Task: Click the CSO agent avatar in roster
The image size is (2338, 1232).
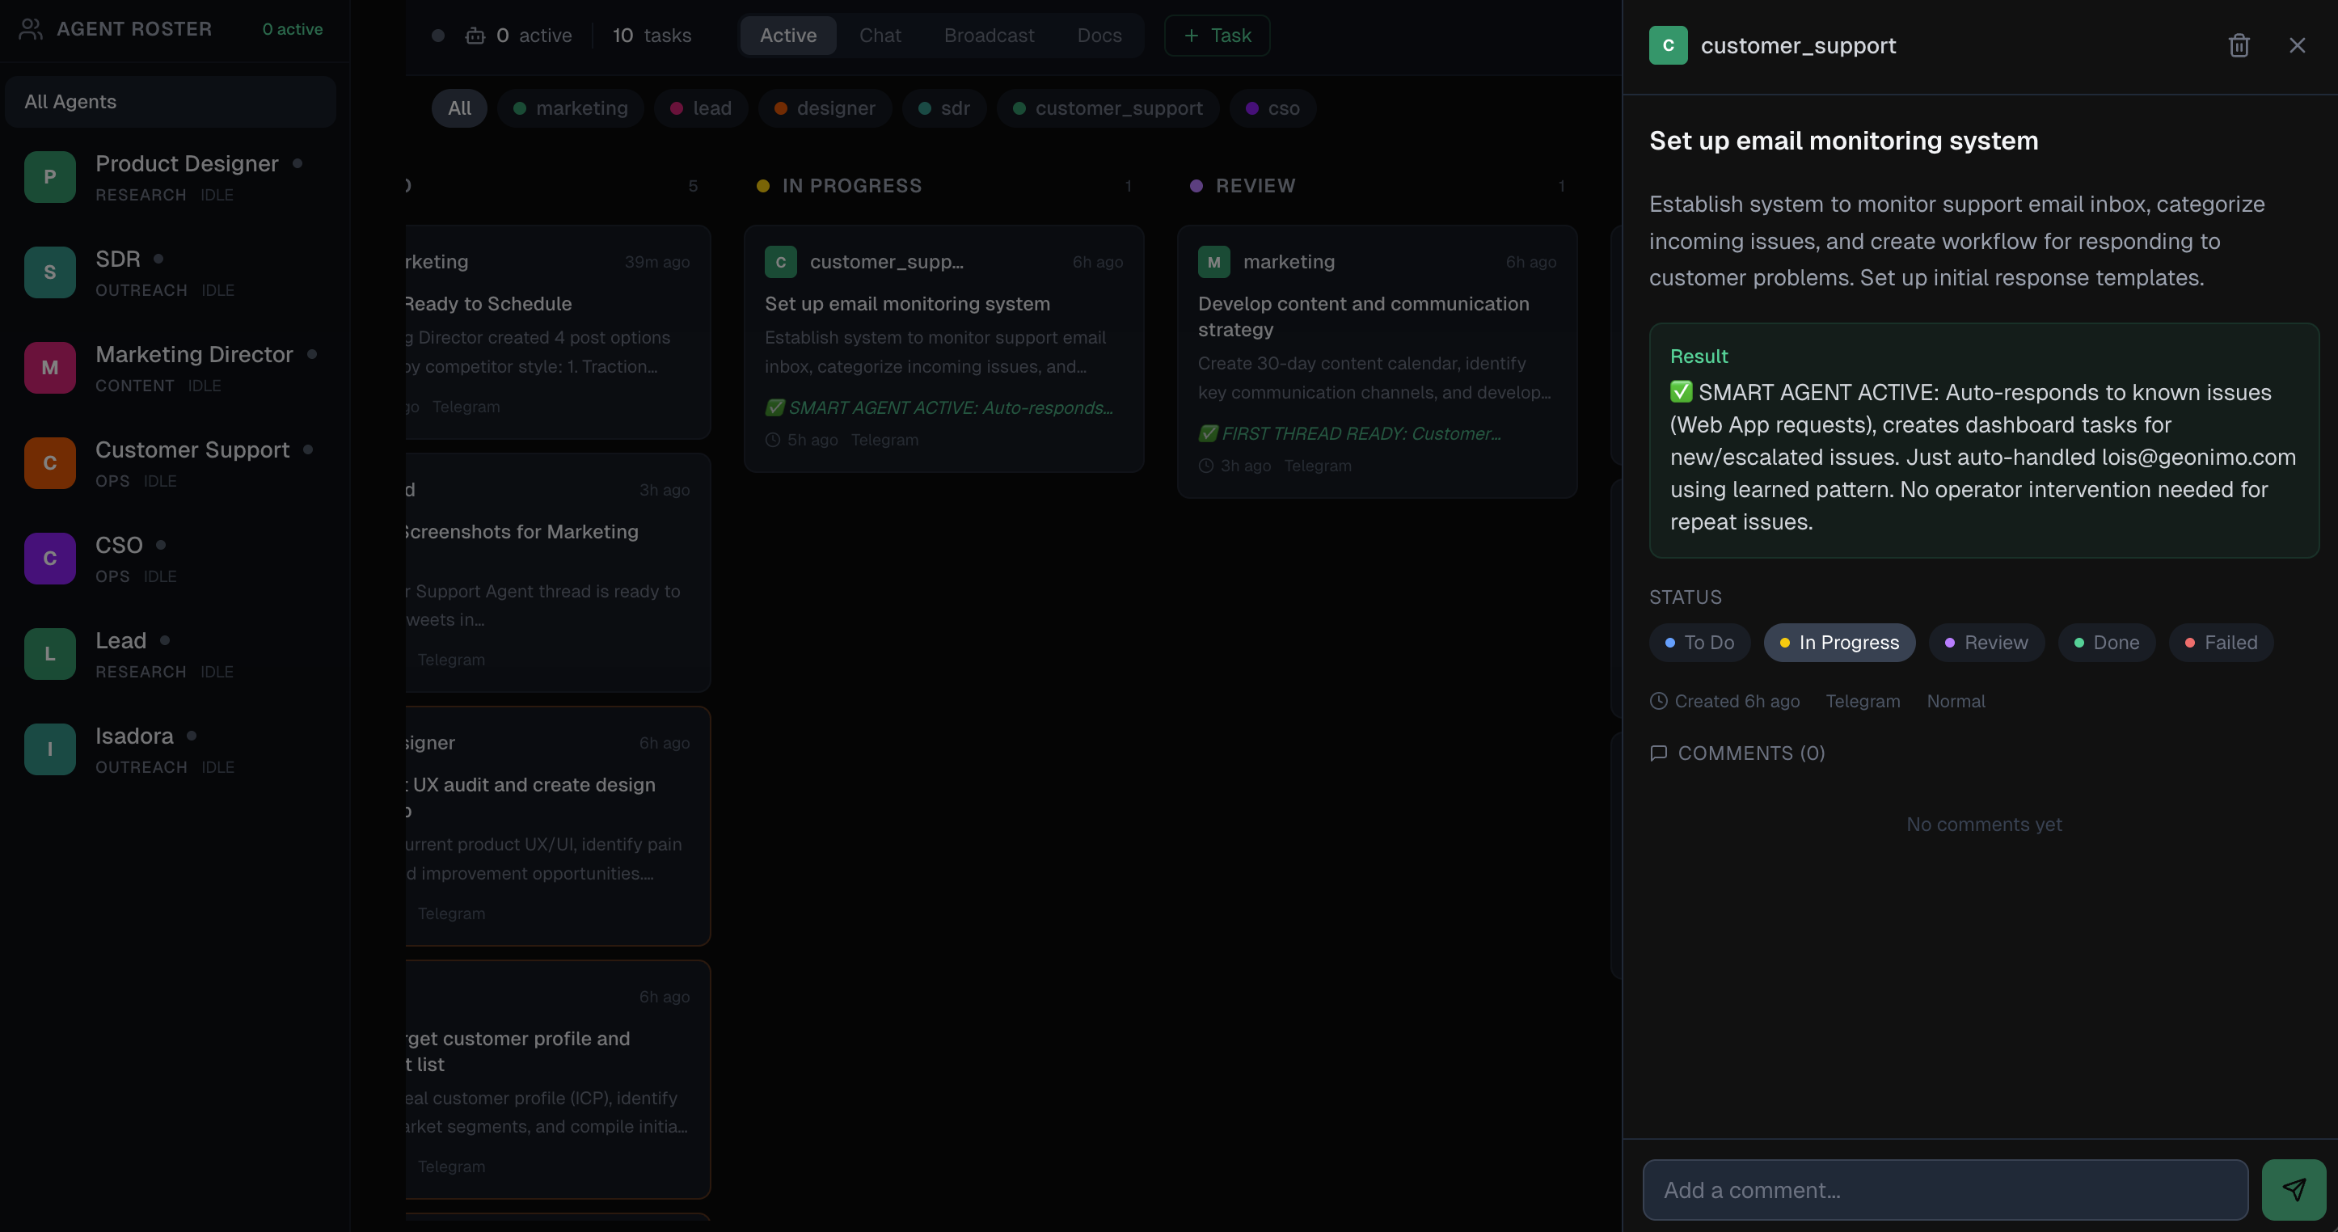Action: pyautogui.click(x=49, y=558)
